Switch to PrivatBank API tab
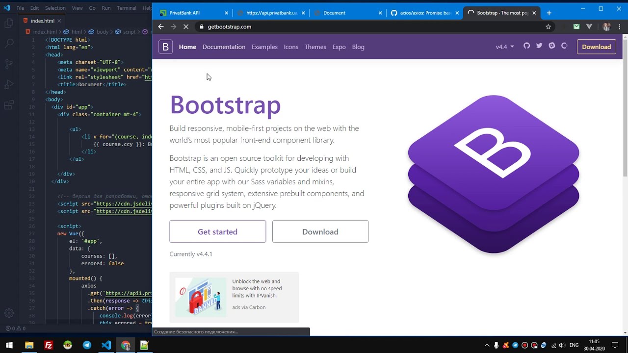 191,13
